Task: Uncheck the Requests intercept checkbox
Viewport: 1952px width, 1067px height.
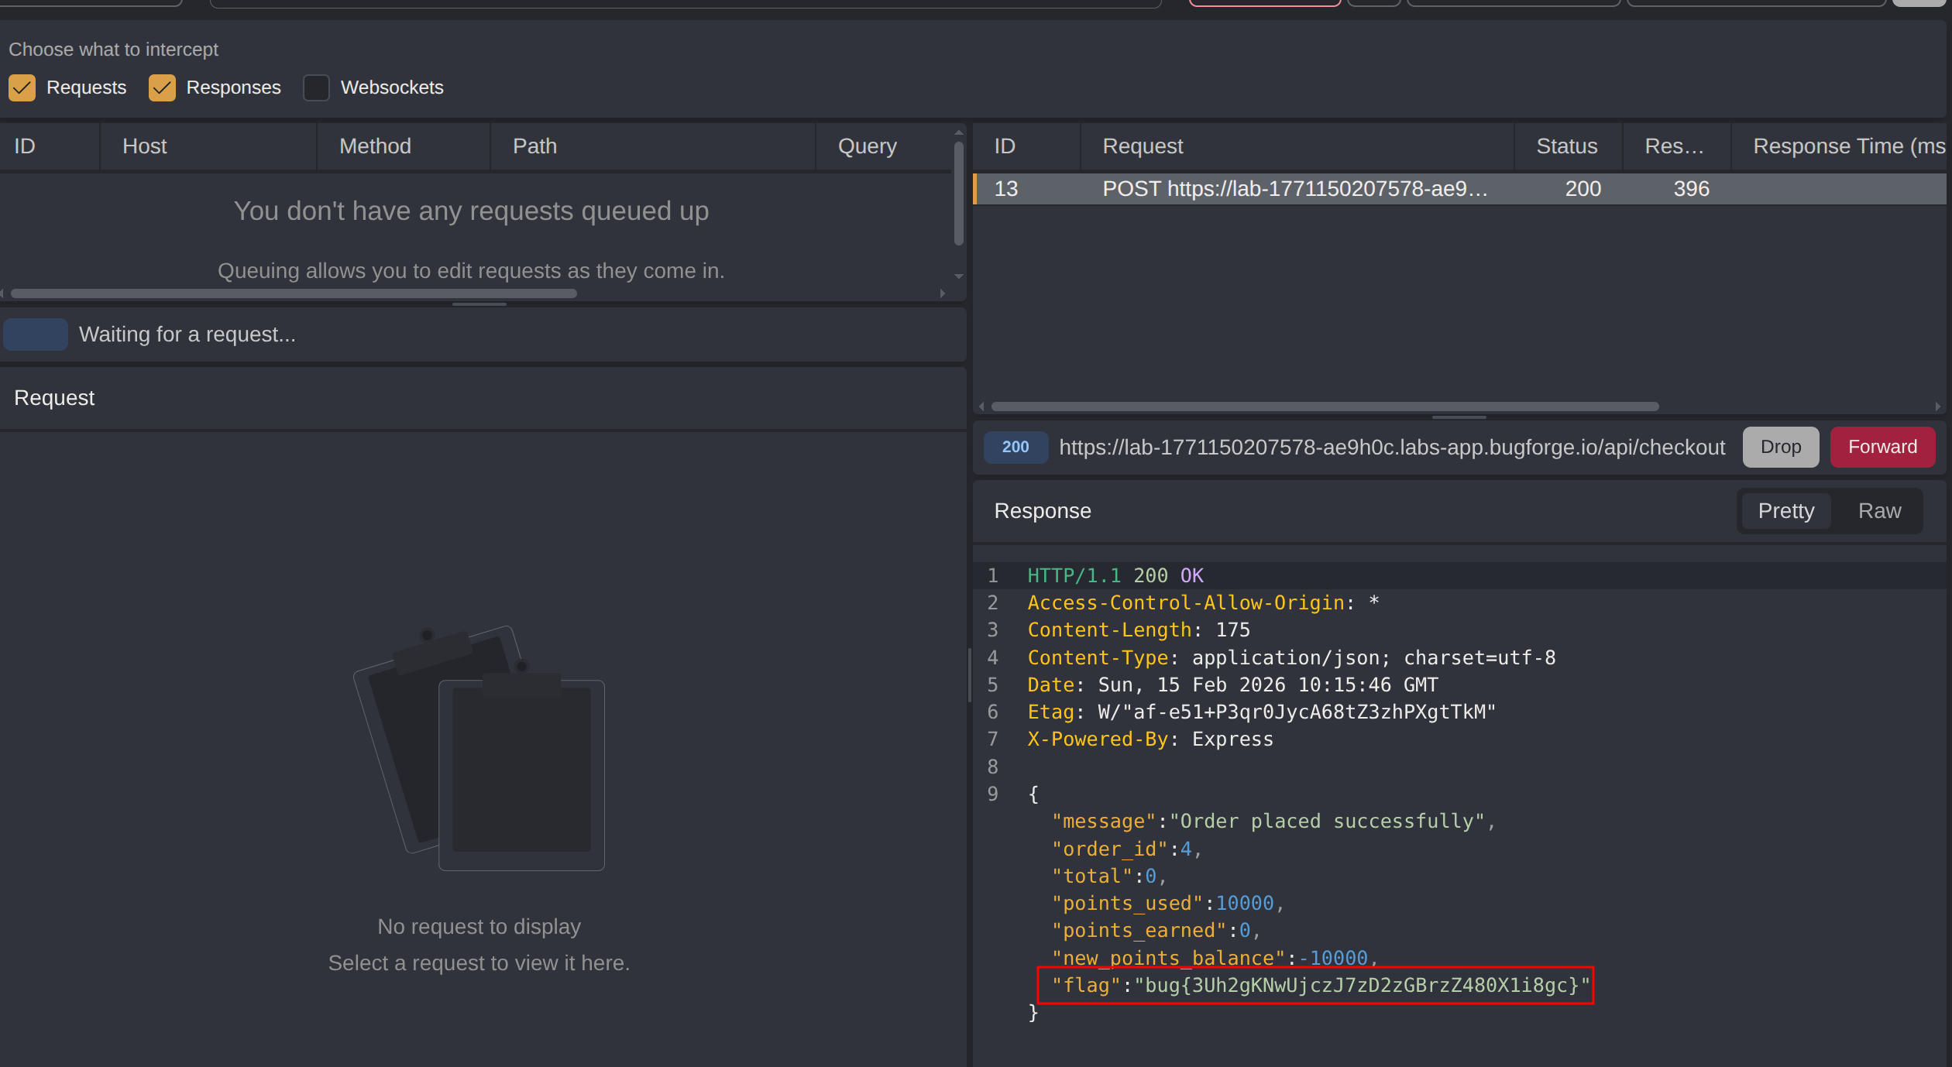Action: [22, 87]
